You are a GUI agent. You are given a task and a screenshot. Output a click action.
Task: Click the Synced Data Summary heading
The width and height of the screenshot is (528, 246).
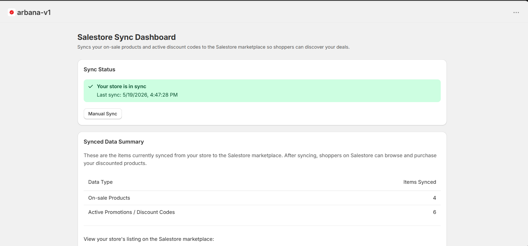click(114, 142)
